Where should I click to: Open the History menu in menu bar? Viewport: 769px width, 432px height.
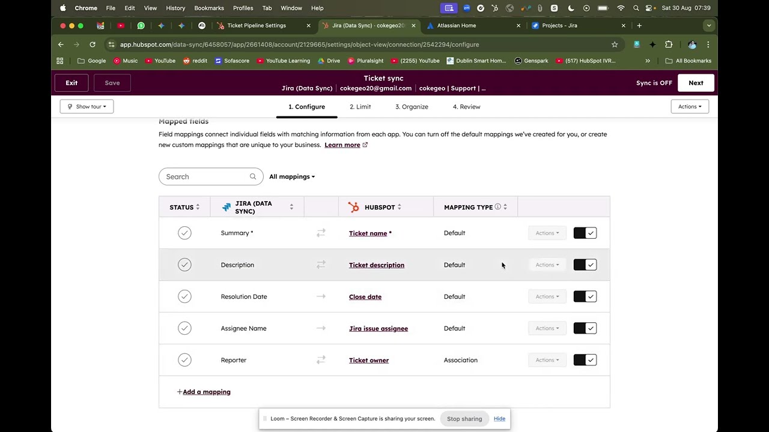tap(175, 8)
